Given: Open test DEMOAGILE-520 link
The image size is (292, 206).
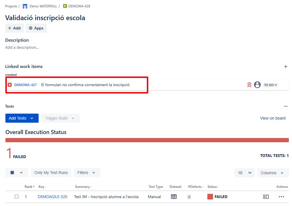Looking at the screenshot, I should (53, 197).
